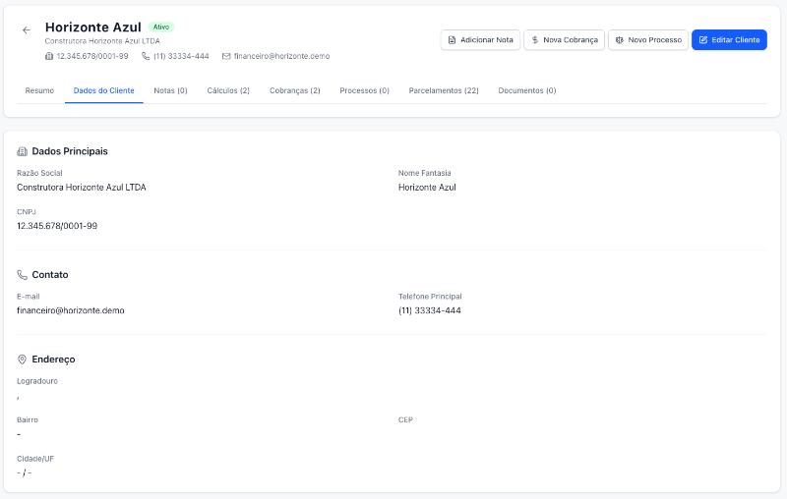The width and height of the screenshot is (787, 499).
Task: Open the Documentos (0) tab
Action: (x=527, y=90)
